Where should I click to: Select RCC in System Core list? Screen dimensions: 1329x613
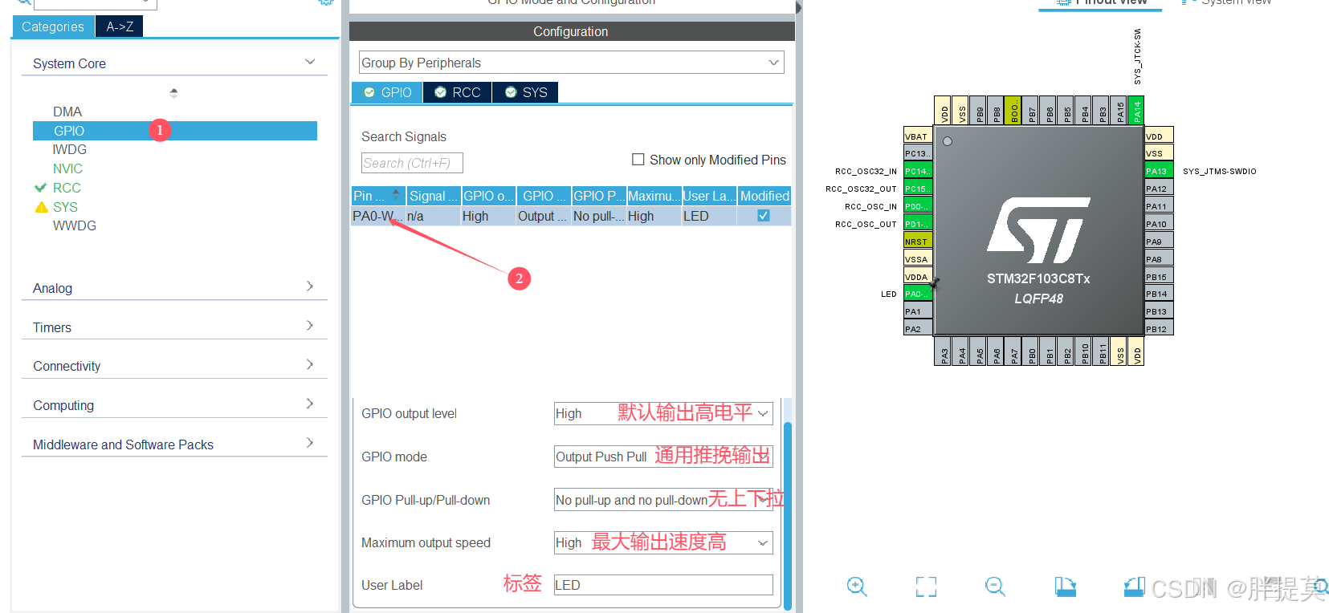click(x=67, y=188)
